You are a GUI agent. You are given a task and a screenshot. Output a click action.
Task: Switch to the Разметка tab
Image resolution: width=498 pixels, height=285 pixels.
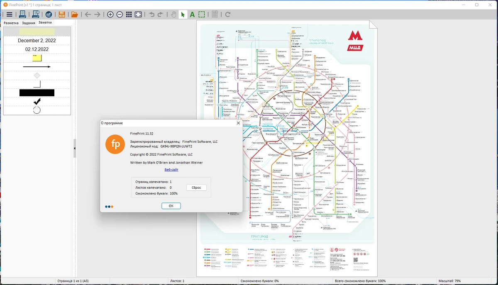pos(11,23)
